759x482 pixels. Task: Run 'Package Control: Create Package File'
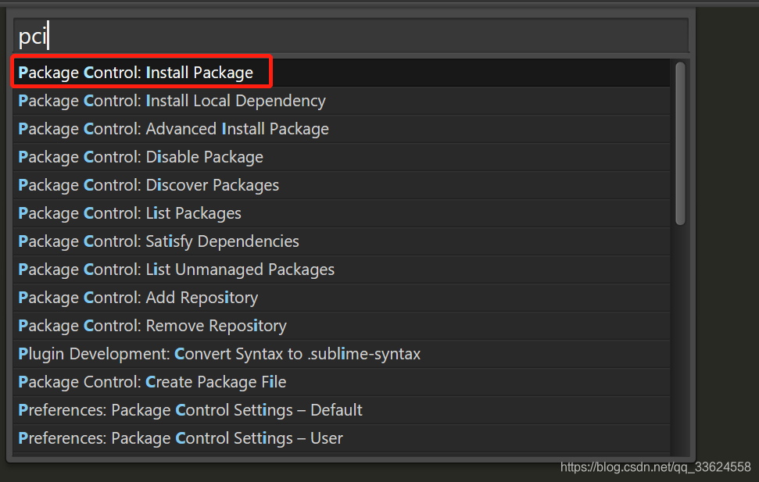click(342, 382)
